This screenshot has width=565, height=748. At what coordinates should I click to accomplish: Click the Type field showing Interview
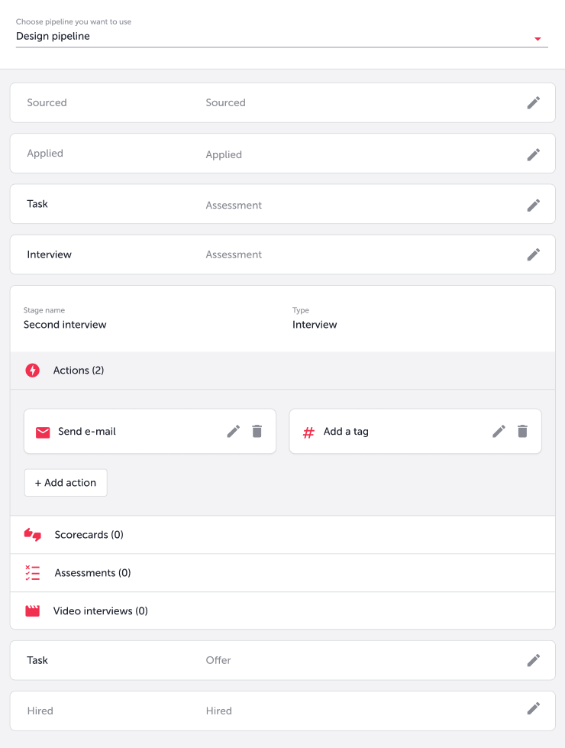314,324
